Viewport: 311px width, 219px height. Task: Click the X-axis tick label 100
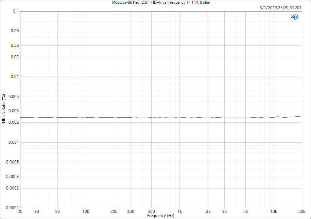pyautogui.click(x=86, y=212)
